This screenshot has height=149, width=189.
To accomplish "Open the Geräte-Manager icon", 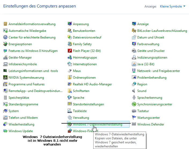I will [5, 58].
